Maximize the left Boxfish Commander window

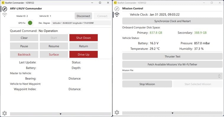[x=100, y=3]
